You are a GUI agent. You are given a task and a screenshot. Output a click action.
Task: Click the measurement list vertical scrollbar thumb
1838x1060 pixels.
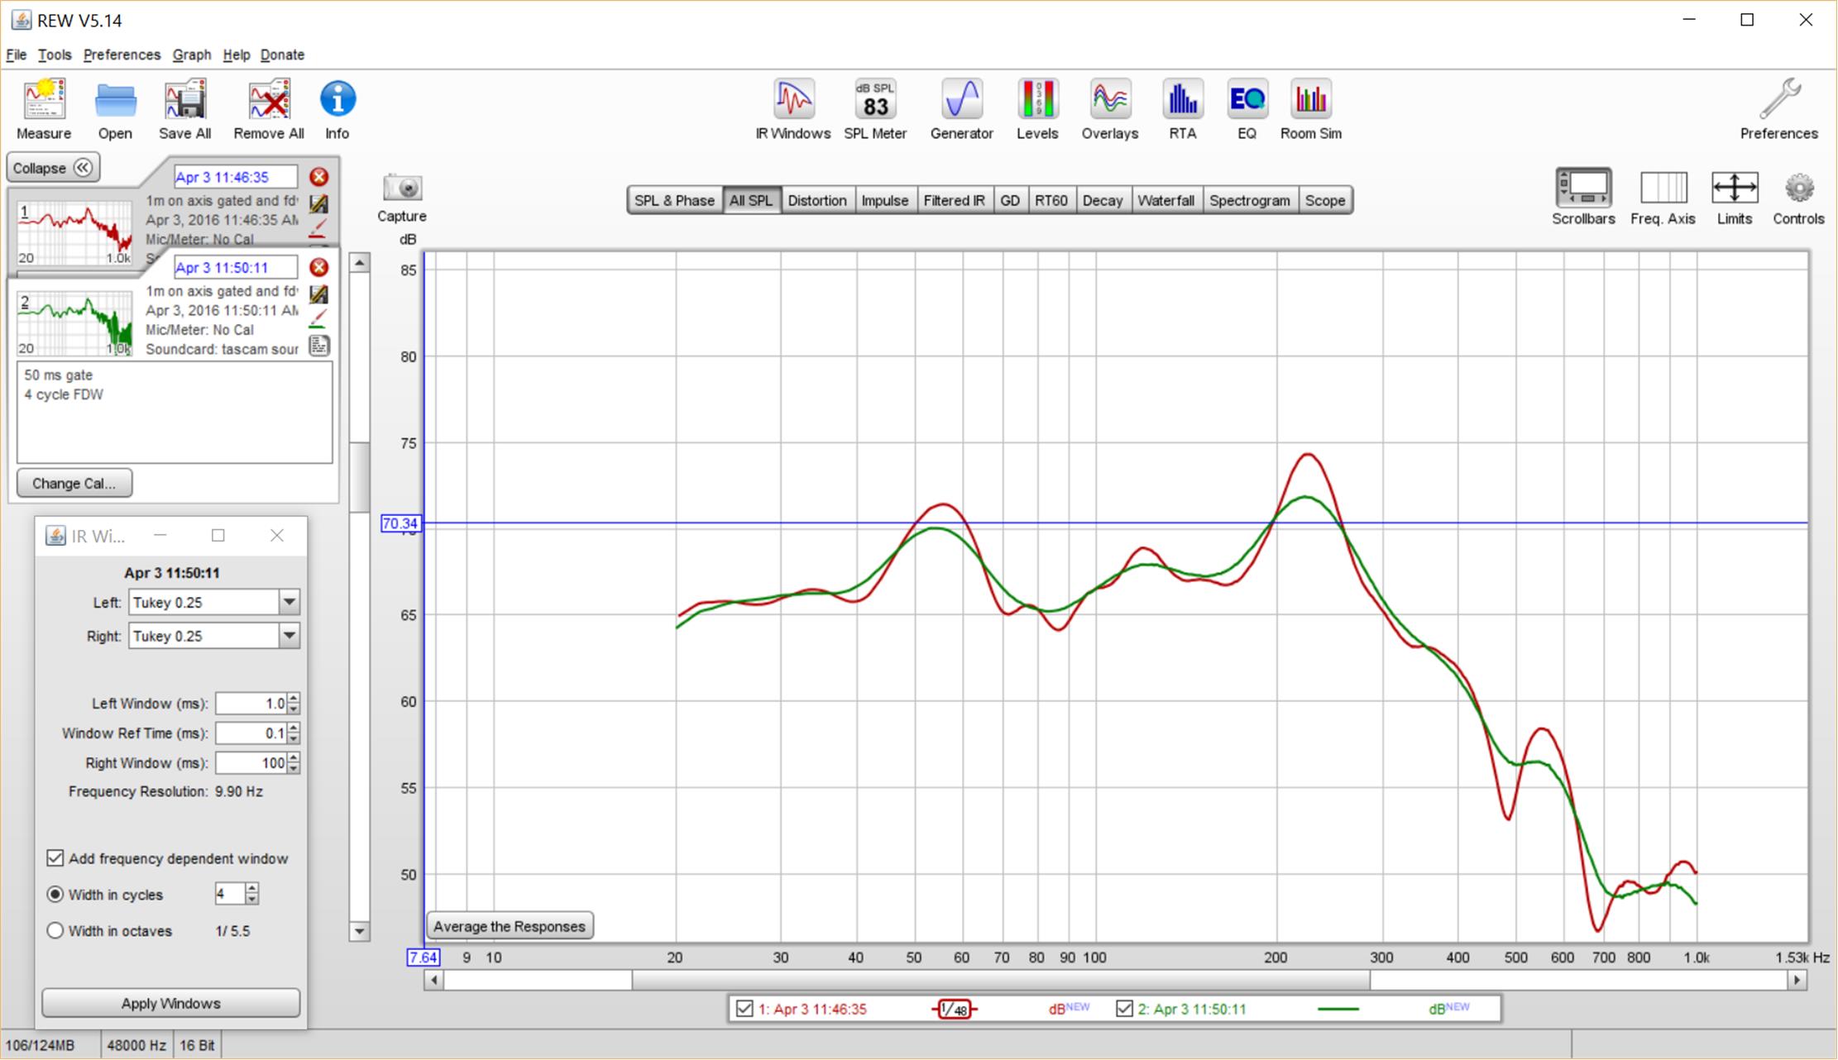click(359, 477)
